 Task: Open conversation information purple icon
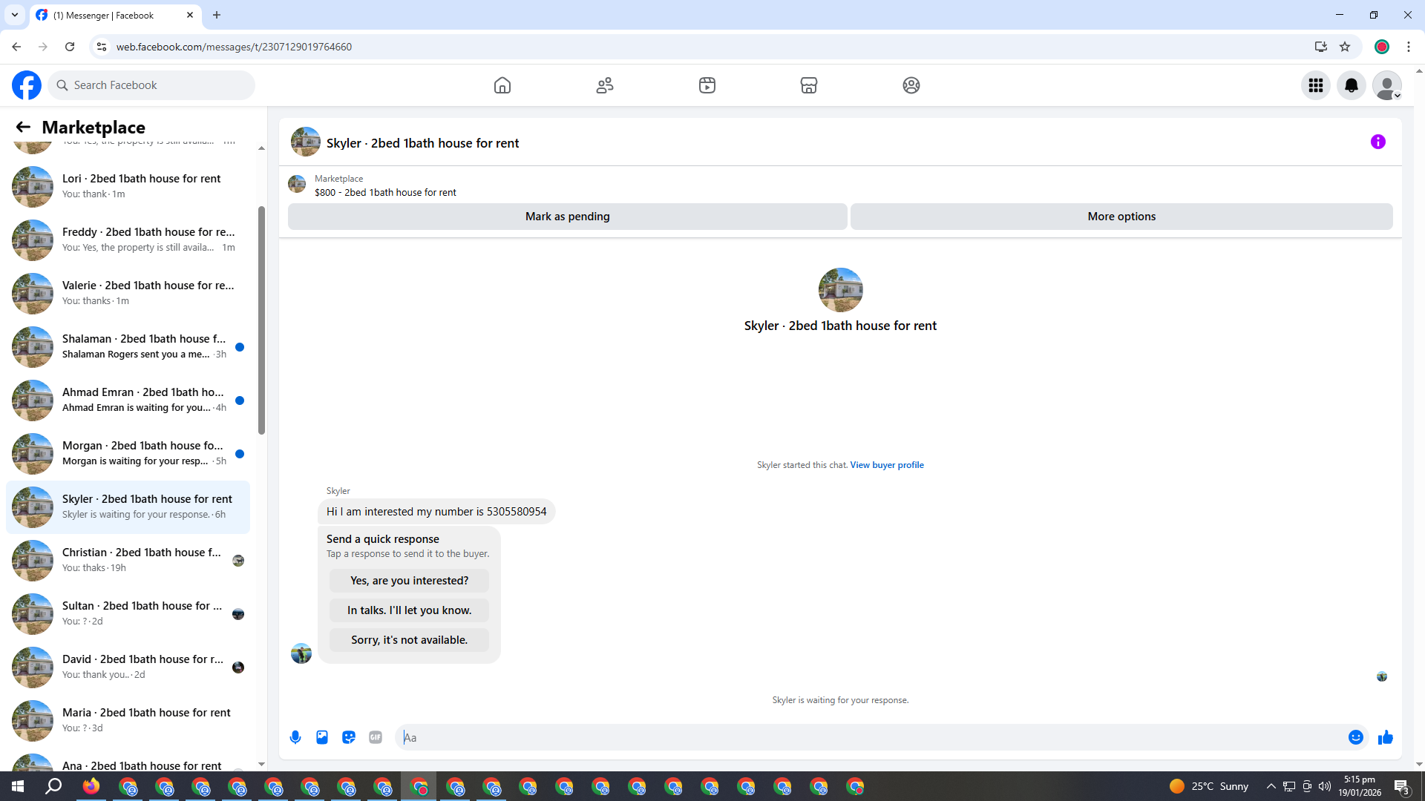(1377, 142)
